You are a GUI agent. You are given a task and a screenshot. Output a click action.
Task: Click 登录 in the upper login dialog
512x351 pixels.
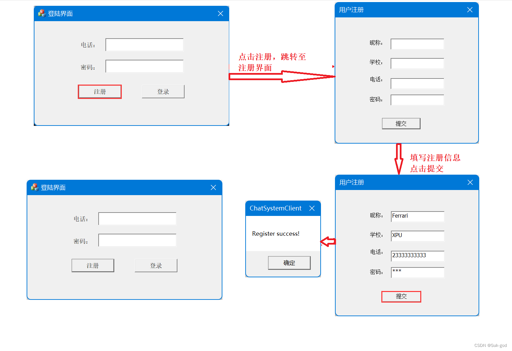pos(163,92)
